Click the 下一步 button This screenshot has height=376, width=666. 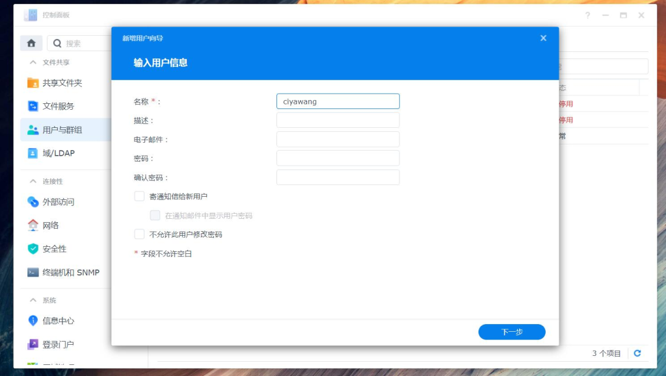(512, 331)
